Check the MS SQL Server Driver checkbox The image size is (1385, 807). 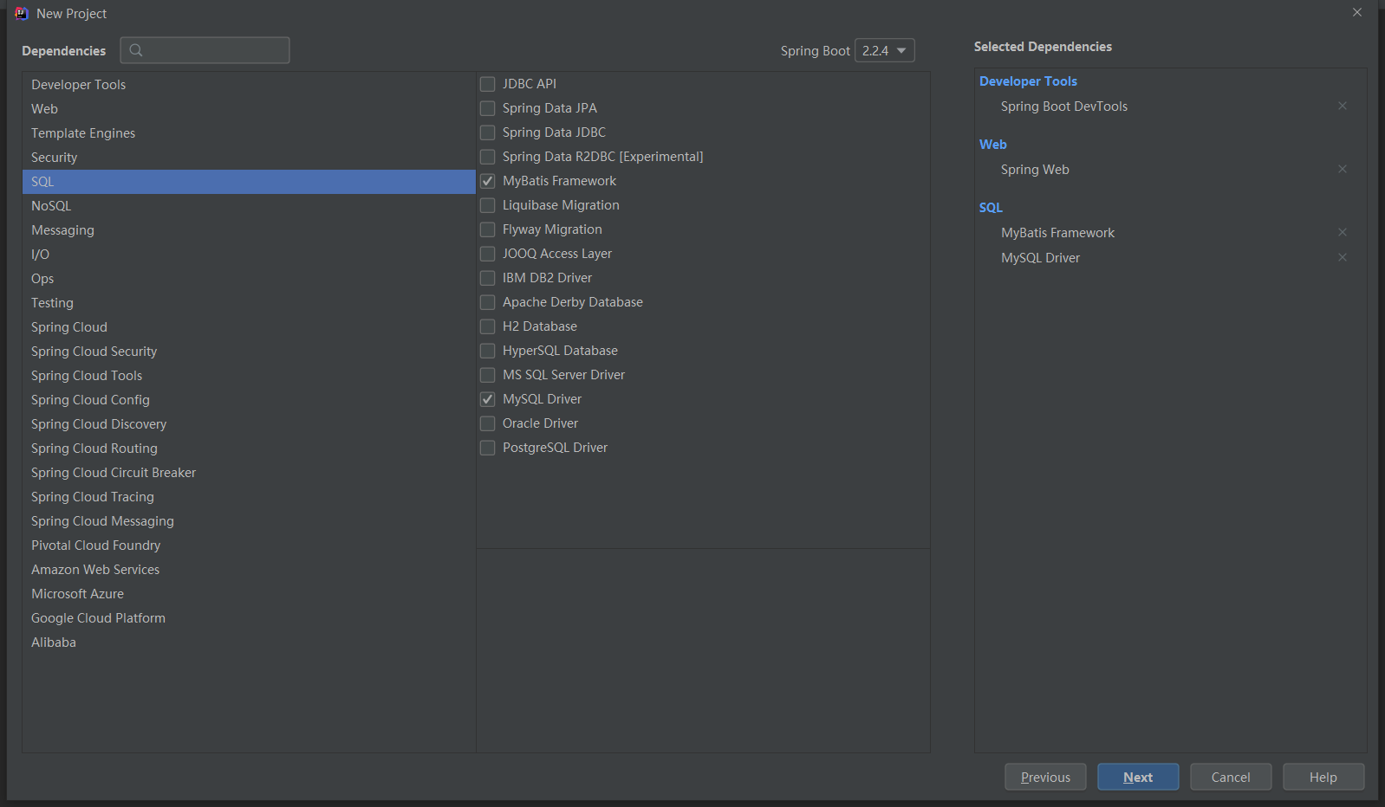point(488,375)
